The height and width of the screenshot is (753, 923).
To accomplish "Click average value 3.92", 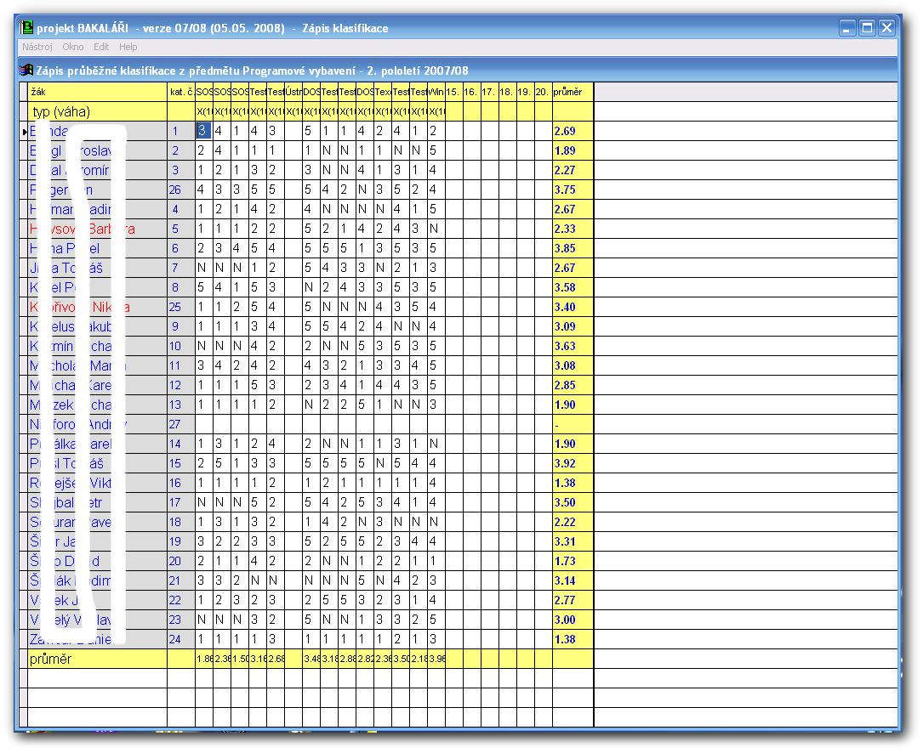I will pos(565,463).
